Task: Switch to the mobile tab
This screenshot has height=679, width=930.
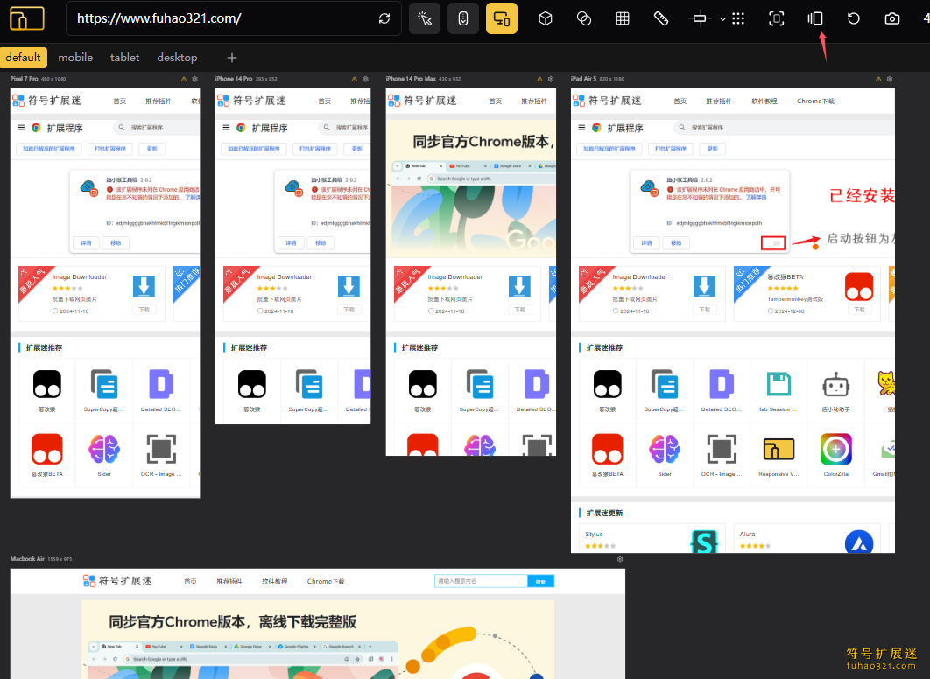Action: (75, 58)
